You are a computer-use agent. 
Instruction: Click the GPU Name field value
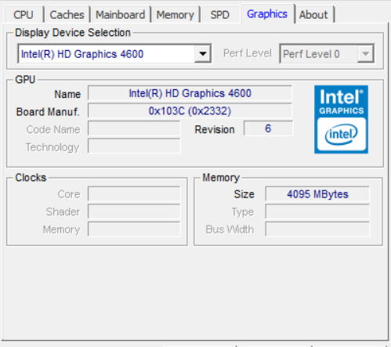[x=190, y=93]
